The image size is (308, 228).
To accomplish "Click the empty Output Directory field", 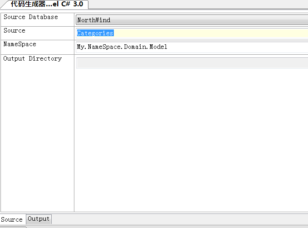I will point(192,63).
